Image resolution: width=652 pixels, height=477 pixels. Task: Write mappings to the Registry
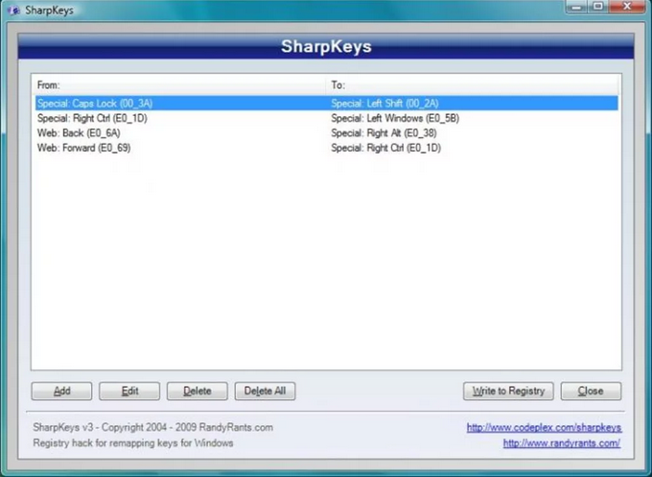point(508,391)
